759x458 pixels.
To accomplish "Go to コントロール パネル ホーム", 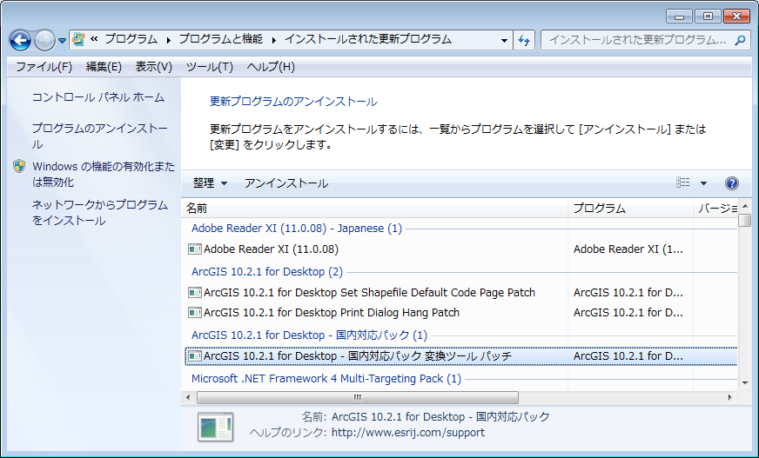I will (x=98, y=97).
